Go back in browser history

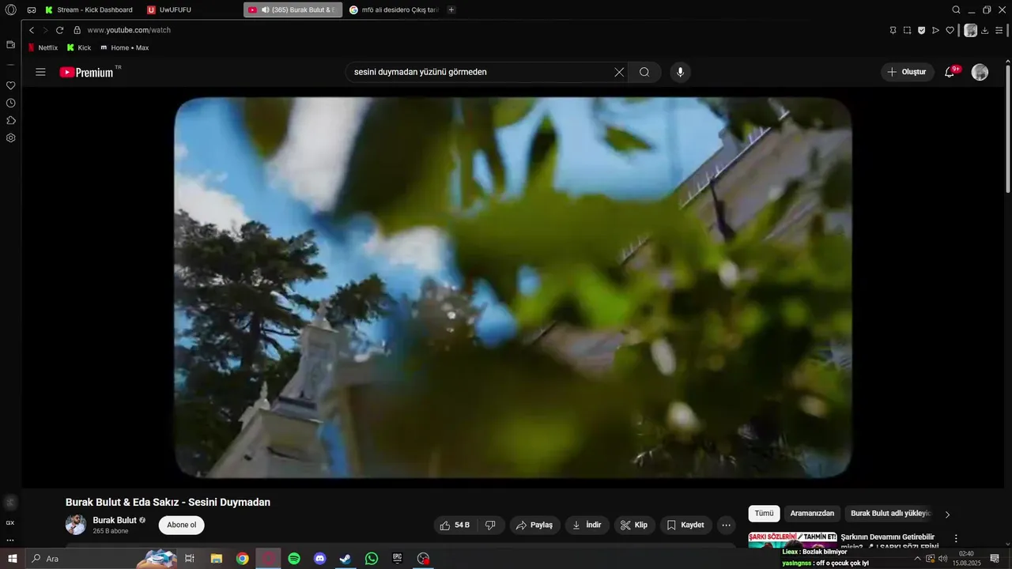coord(32,30)
